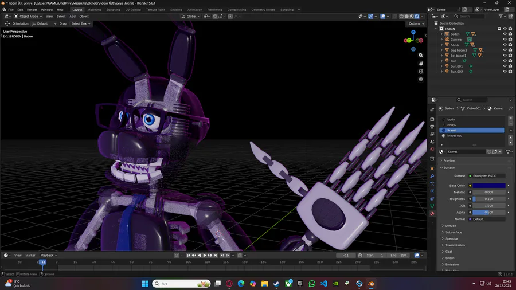Image resolution: width=516 pixels, height=290 pixels.
Task: Open timeline Marker menu
Action: [30, 255]
